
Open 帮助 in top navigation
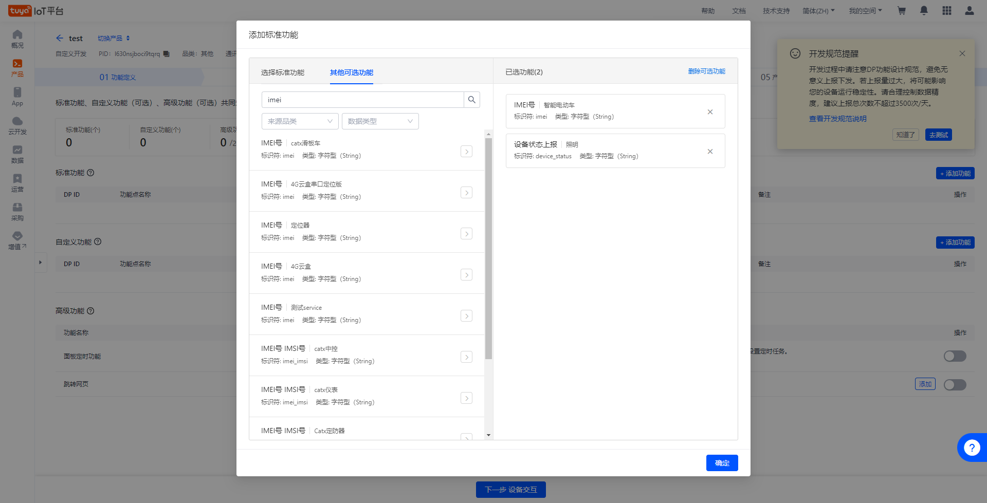(x=708, y=11)
